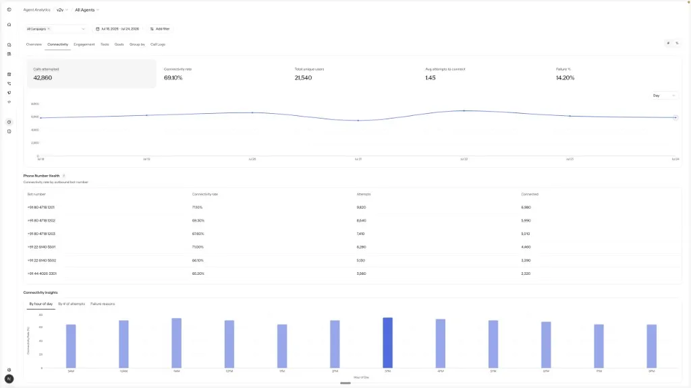Open the Tools tab
The image size is (691, 388).
(105, 44)
